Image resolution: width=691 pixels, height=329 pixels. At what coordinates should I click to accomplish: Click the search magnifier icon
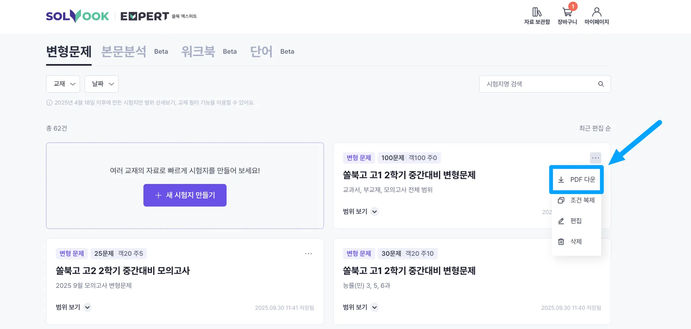[x=601, y=84]
